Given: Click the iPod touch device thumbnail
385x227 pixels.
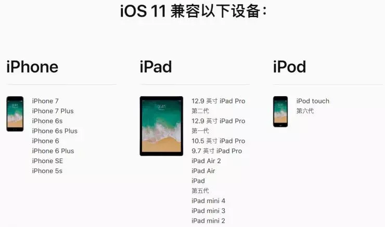Looking at the screenshot, I should click(280, 112).
